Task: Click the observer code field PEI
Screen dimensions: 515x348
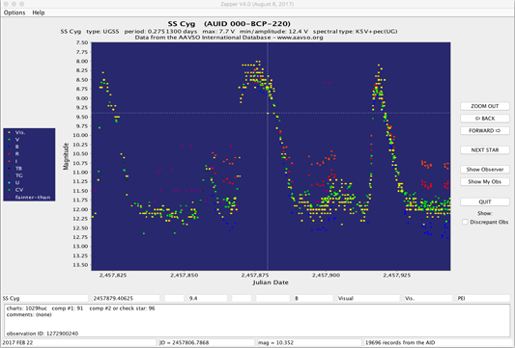Action: click(x=483, y=298)
